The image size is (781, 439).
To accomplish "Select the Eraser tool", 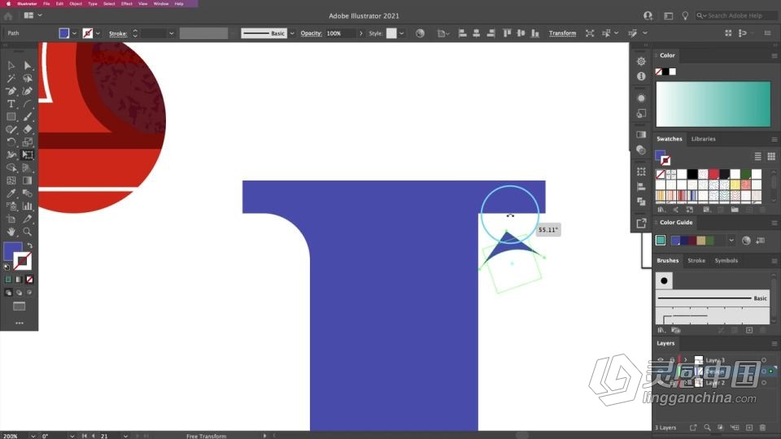I will tap(28, 129).
